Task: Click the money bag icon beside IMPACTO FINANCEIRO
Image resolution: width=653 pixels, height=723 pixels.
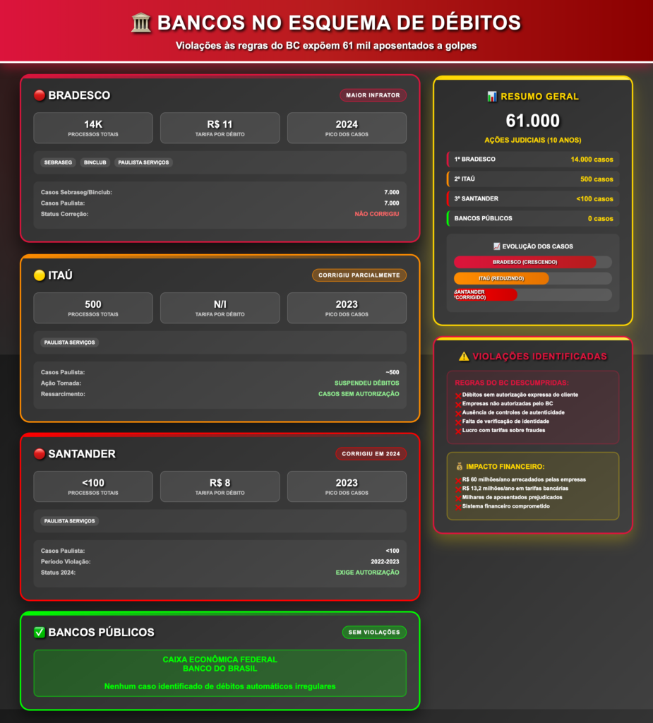Action: click(x=460, y=466)
